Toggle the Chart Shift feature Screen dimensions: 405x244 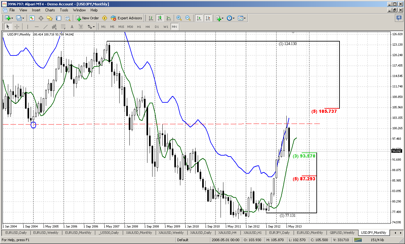tap(208, 18)
